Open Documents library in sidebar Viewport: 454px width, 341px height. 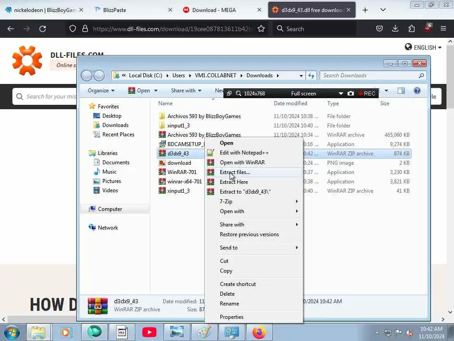(116, 163)
